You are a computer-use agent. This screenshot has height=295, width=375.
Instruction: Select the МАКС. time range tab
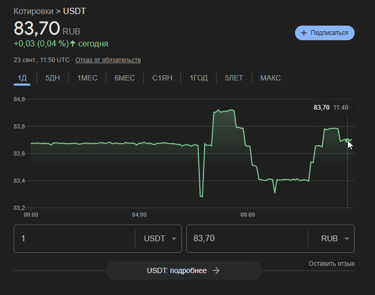pos(271,78)
